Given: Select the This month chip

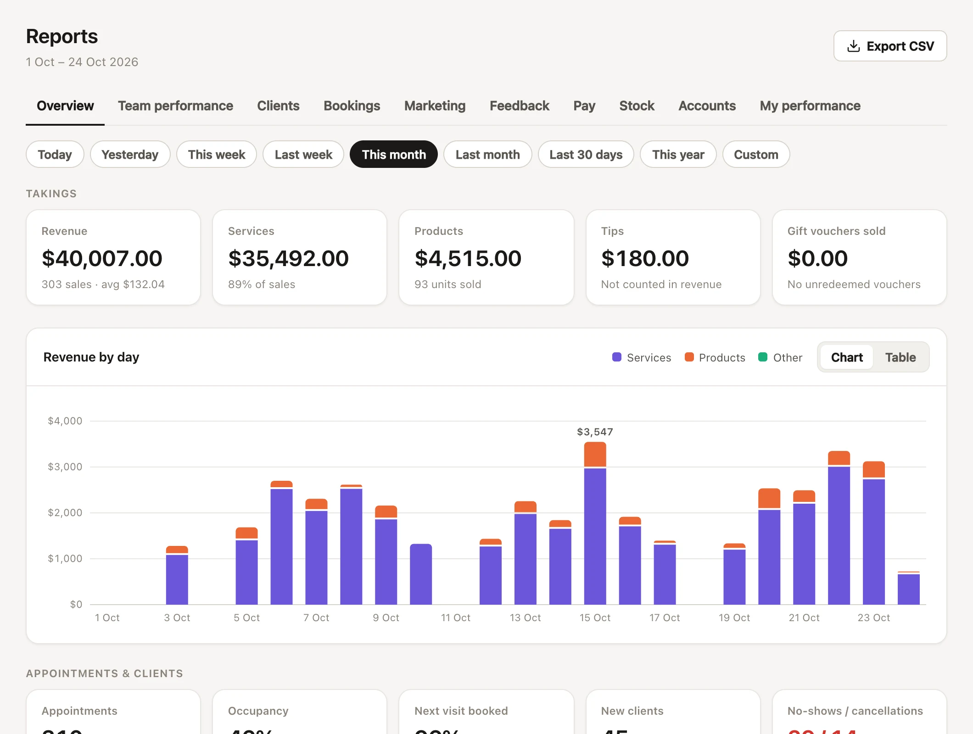Looking at the screenshot, I should [x=394, y=155].
